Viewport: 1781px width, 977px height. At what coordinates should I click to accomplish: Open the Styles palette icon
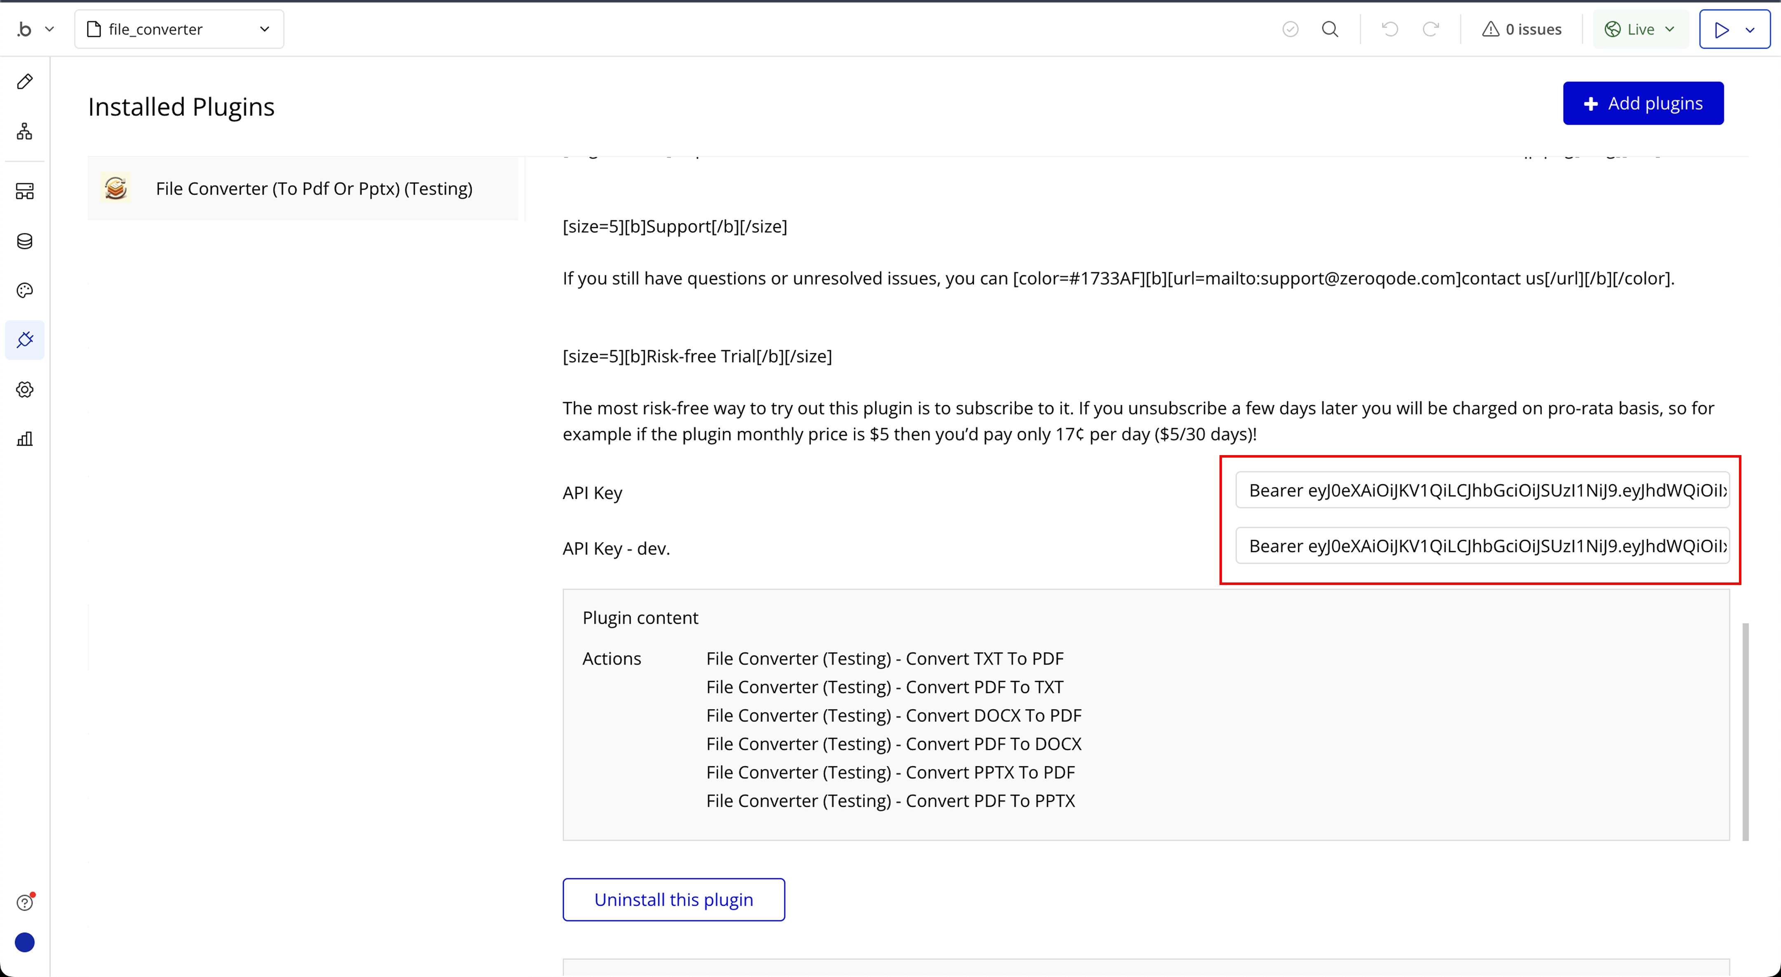(x=25, y=290)
